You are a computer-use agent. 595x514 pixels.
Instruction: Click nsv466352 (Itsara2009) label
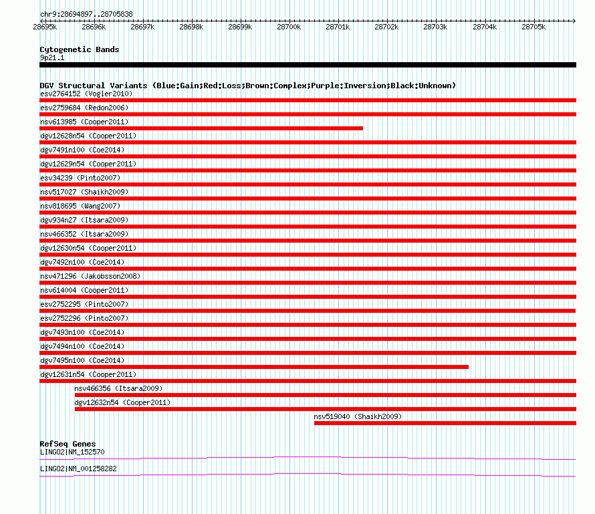84,234
